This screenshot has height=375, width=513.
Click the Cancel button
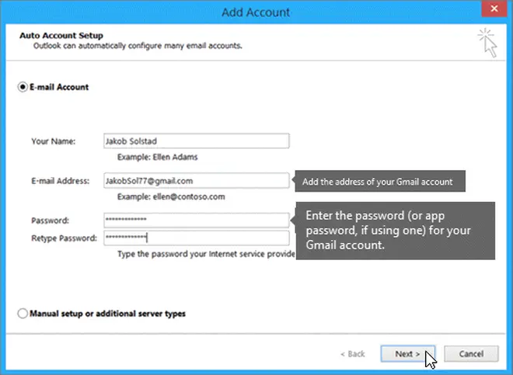point(471,353)
